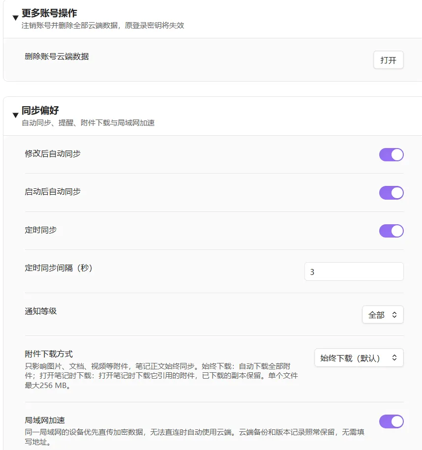The image size is (422, 450).
Task: Open the 通知等级 dropdown showing 全部
Action: [x=383, y=315]
